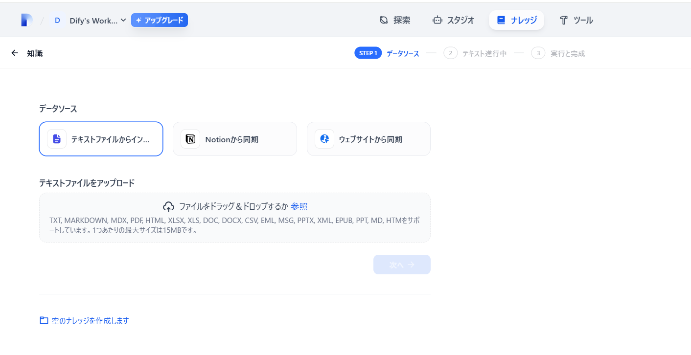The width and height of the screenshot is (691, 355).
Task: Choose the ウェブサイトから同期 data source card
Action: coord(369,139)
